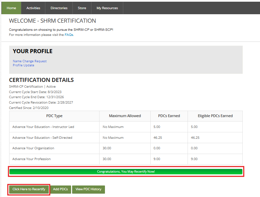Select the Eligible PDCs Earned header
The width and height of the screenshot is (260, 197).
(x=215, y=116)
